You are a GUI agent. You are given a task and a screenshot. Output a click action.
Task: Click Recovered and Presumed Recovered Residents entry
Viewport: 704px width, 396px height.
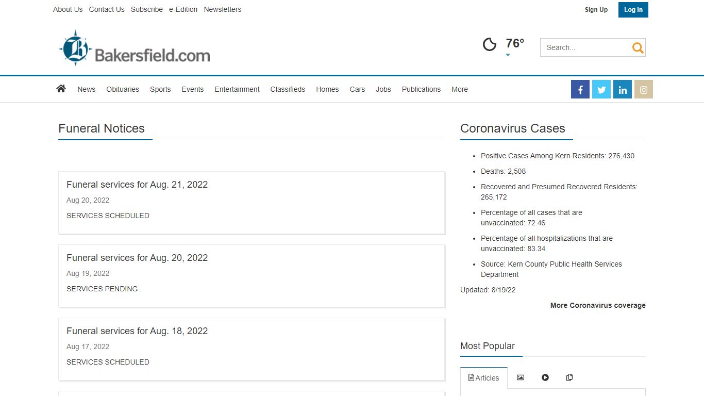tap(559, 192)
